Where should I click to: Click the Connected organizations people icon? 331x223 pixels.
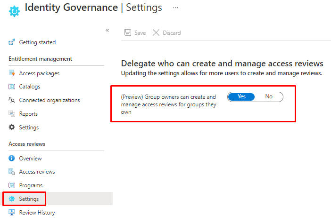pos(12,100)
